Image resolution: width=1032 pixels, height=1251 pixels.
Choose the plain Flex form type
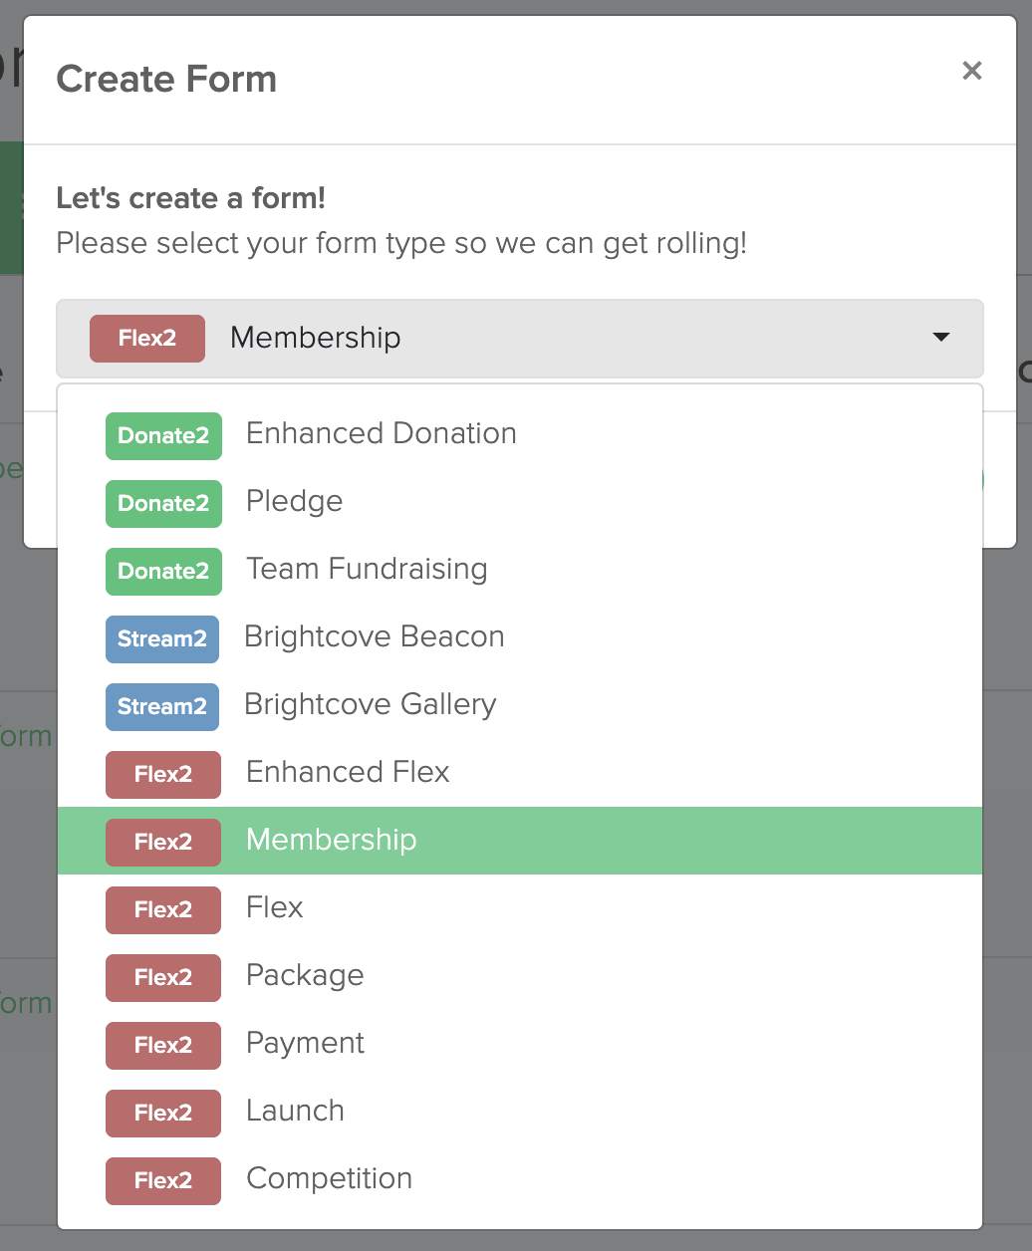pos(274,908)
